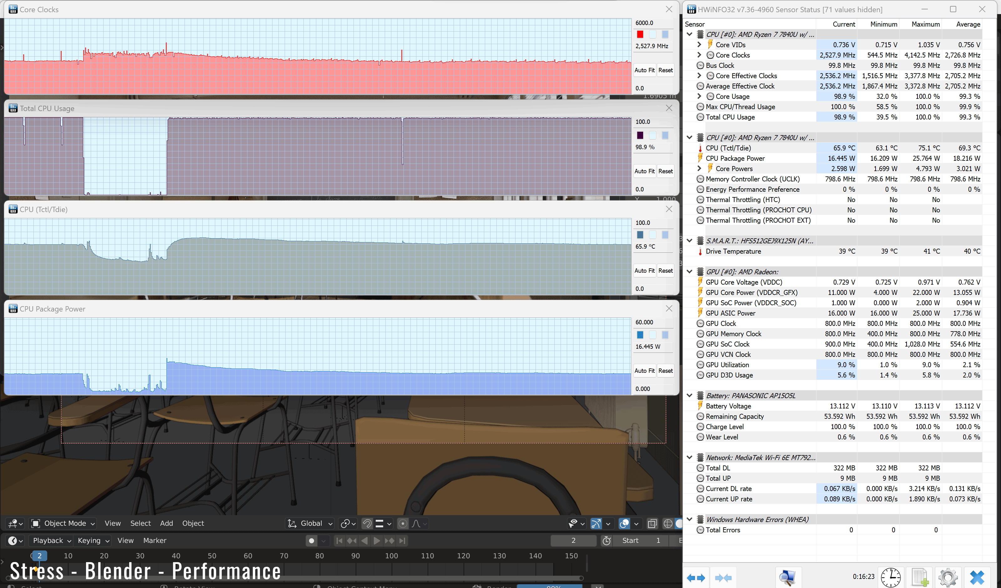Click the timeline editor type clock icon

[15, 541]
